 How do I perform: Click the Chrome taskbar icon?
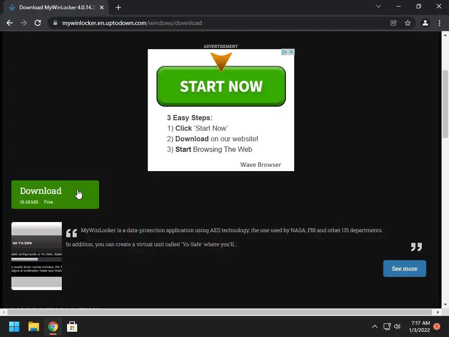[x=53, y=326]
